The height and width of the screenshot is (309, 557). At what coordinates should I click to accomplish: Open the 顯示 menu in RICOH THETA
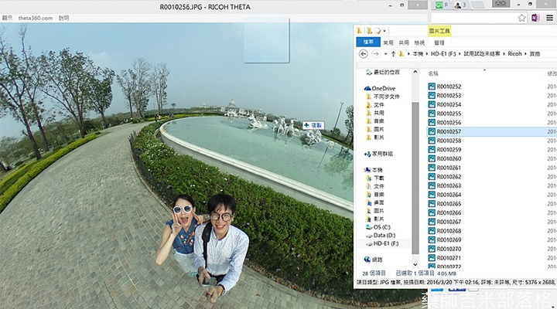coord(7,18)
